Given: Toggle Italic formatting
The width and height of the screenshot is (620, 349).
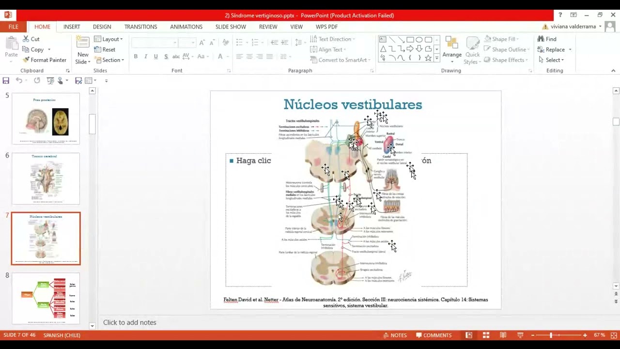Looking at the screenshot, I should tap(146, 57).
